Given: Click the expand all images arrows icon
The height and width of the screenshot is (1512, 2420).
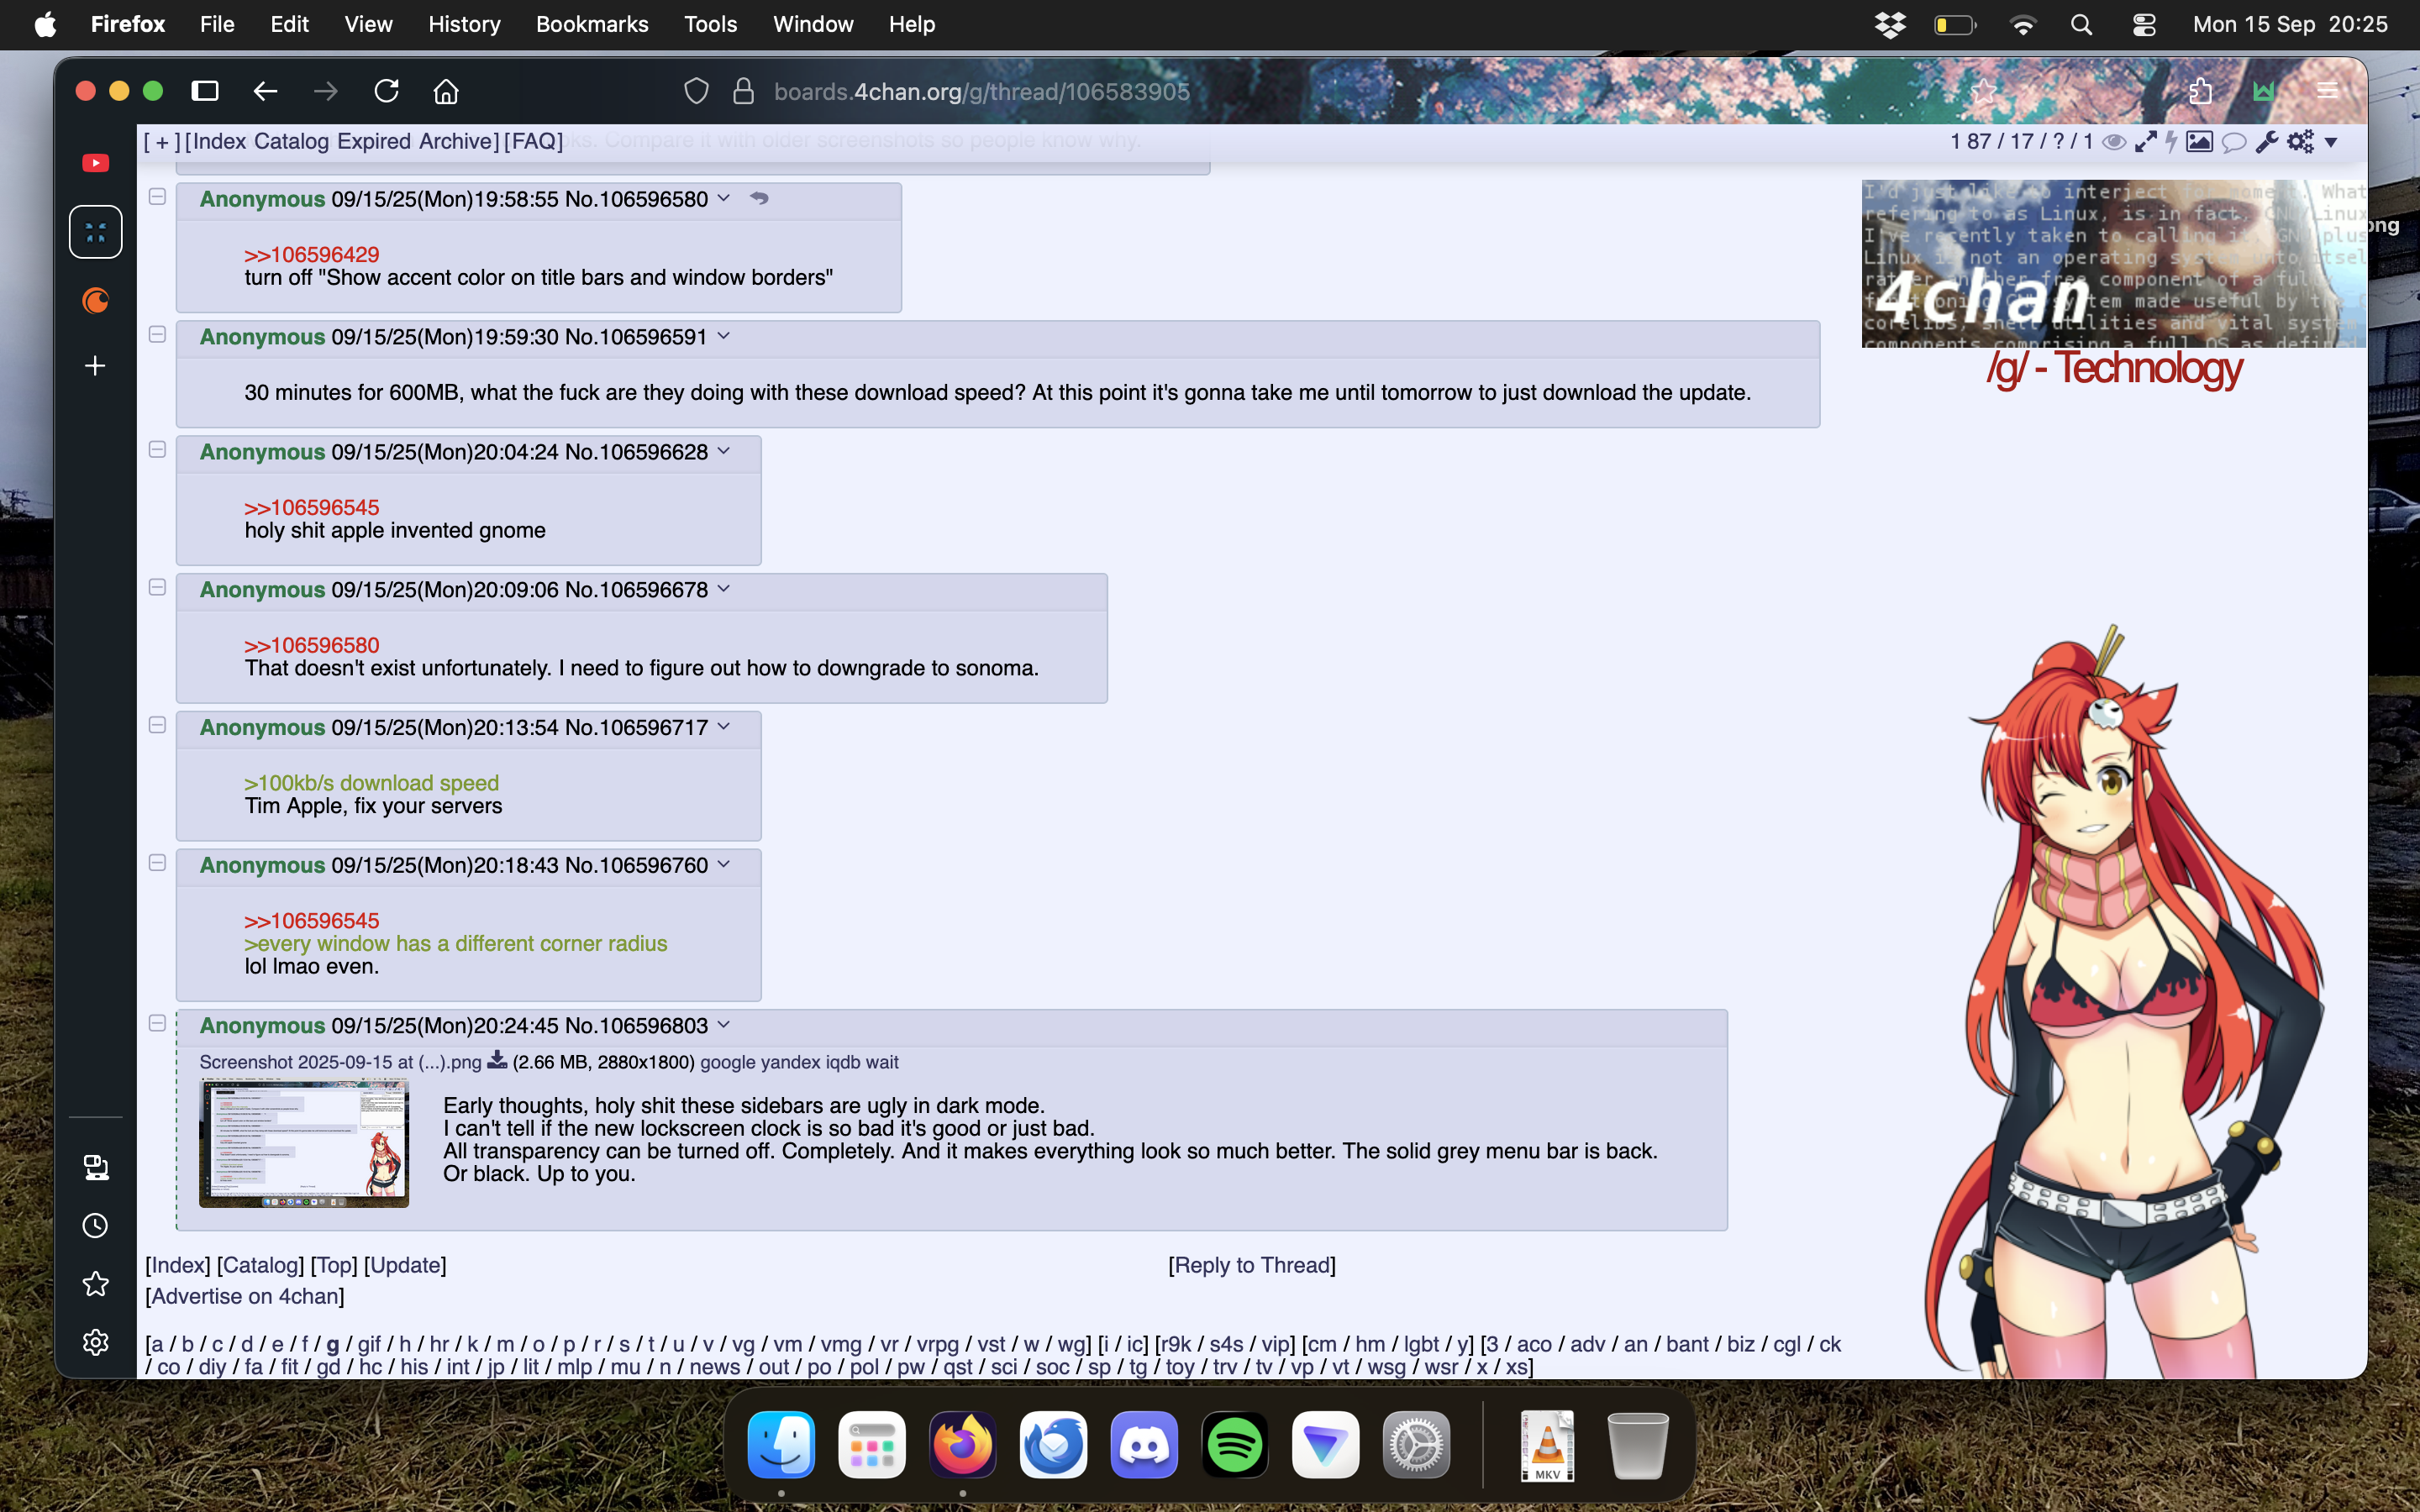Looking at the screenshot, I should pos(2144,142).
